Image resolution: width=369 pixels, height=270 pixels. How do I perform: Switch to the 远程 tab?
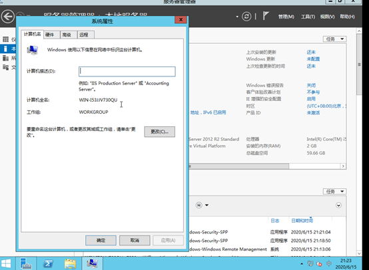pos(86,35)
